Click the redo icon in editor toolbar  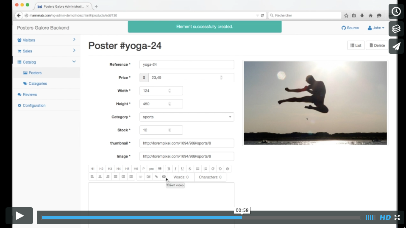[213, 169]
